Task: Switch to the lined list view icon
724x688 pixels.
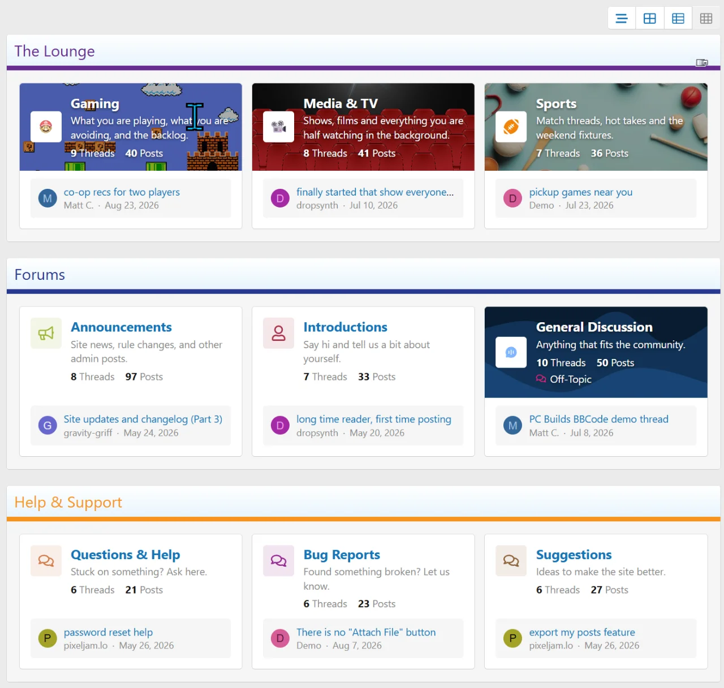Action: (x=622, y=19)
